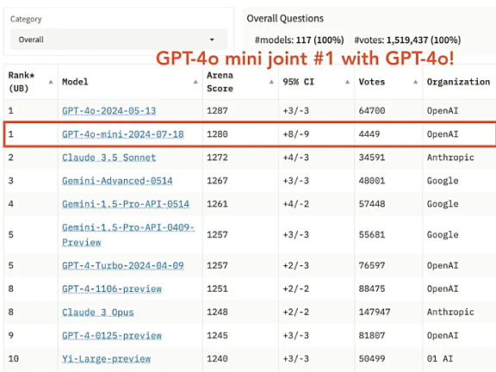The height and width of the screenshot is (372, 496).
Task: Click the Model column header text
Action: (x=75, y=82)
